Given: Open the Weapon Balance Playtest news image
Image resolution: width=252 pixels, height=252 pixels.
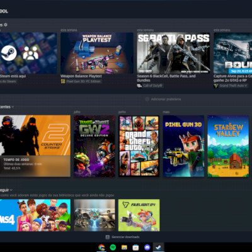Looking at the screenshot, I should tap(97, 53).
